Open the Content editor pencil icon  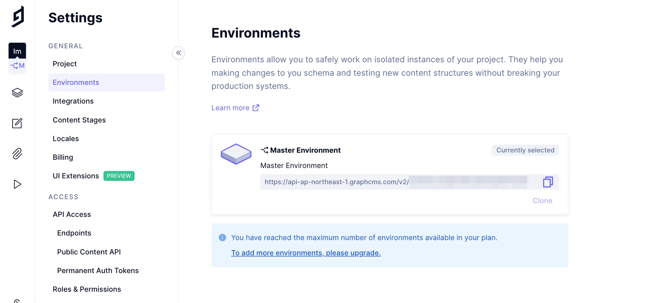coord(17,123)
